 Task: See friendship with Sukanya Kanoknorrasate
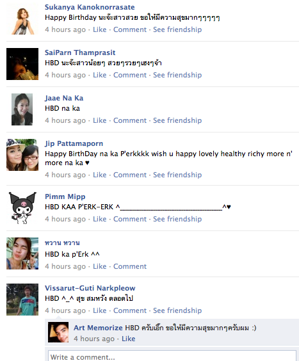pos(177,29)
